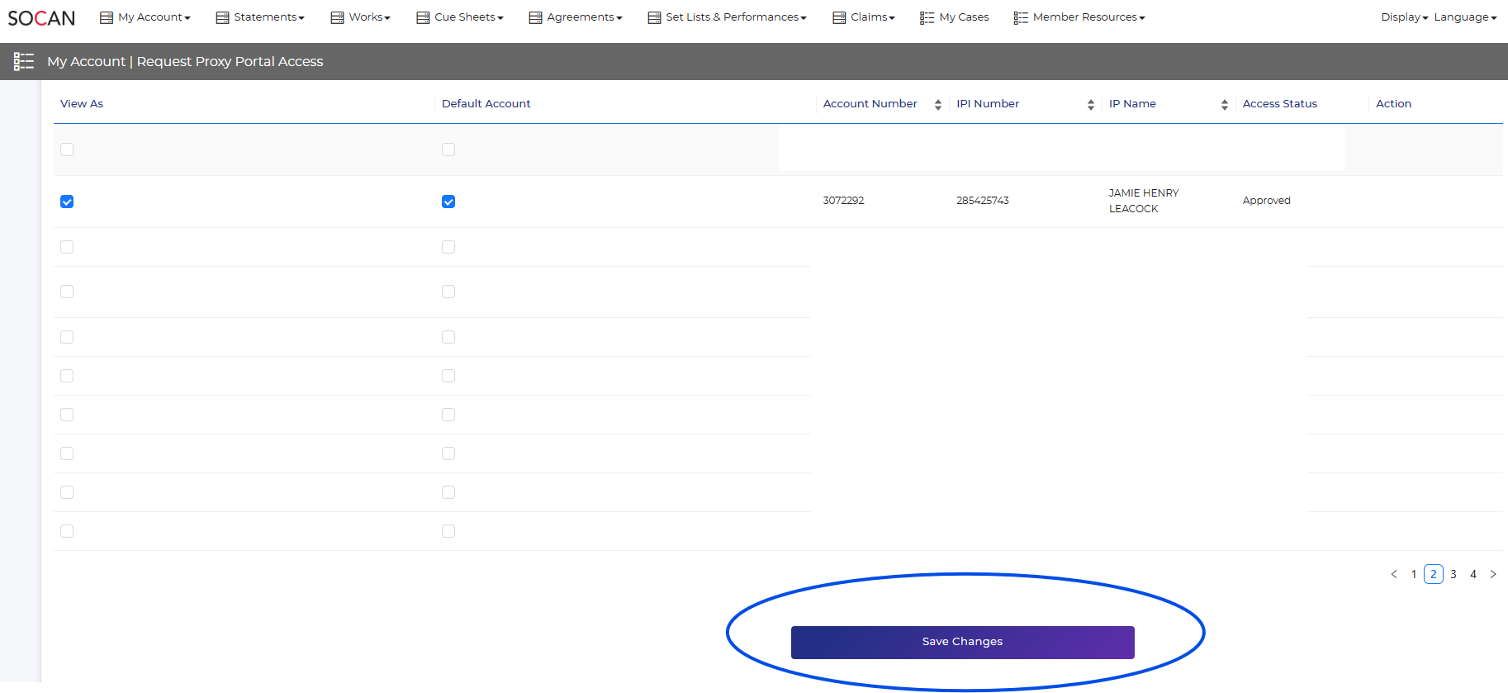Expand the My Account dropdown menu
Screen dimensions: 1508x693
(145, 17)
